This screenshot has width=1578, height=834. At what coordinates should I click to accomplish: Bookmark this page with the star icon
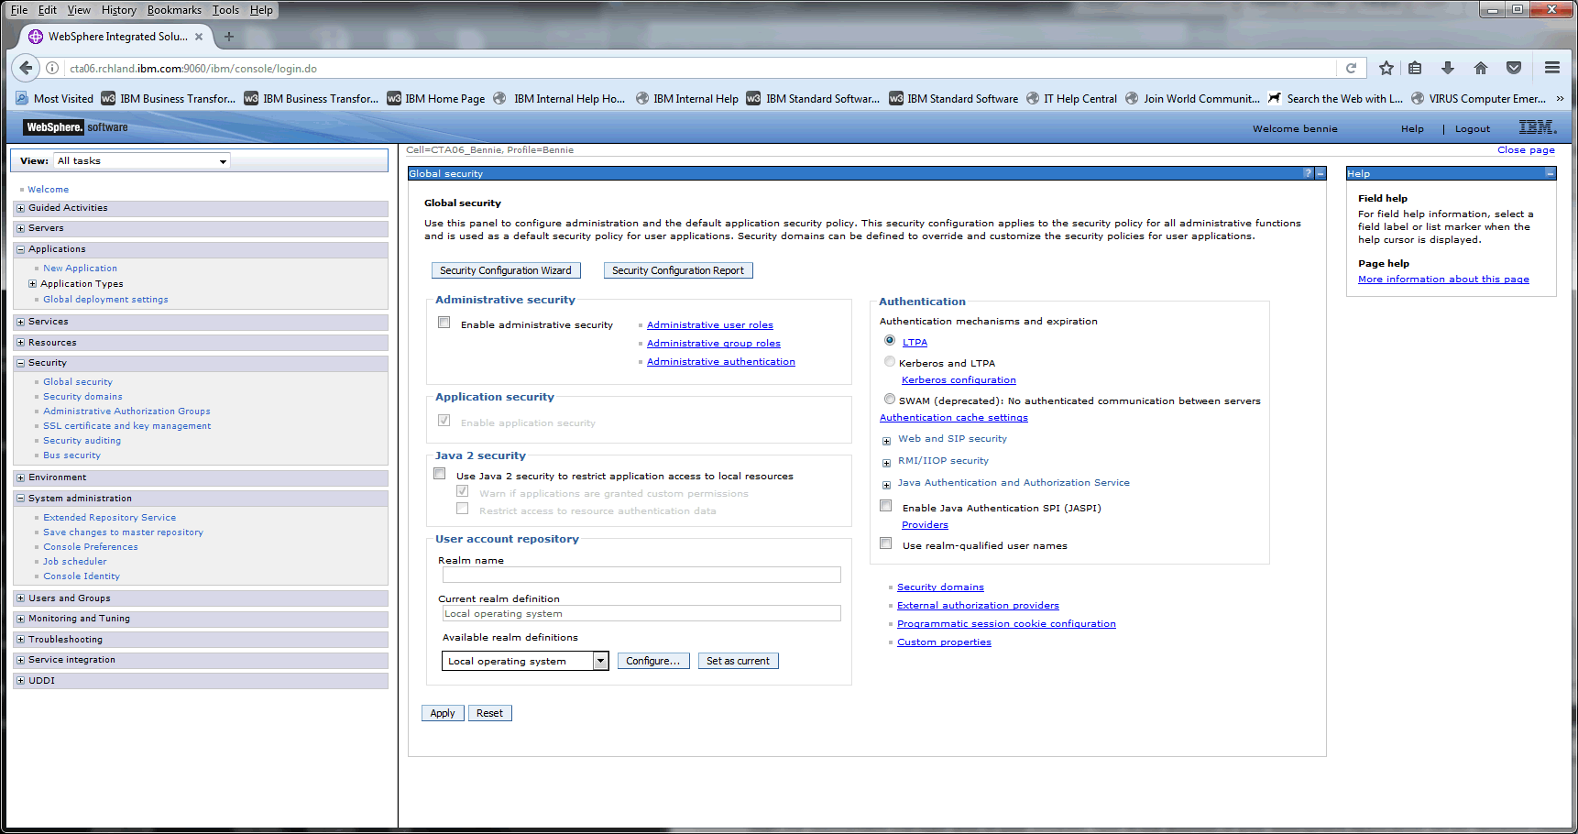pos(1386,68)
